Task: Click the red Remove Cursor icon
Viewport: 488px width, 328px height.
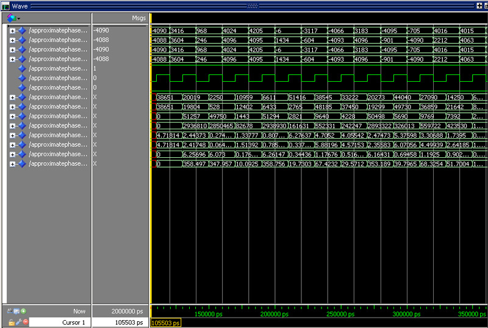Action: point(26,322)
